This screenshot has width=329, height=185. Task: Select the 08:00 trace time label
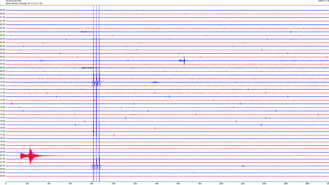pyautogui.click(x=3, y=68)
